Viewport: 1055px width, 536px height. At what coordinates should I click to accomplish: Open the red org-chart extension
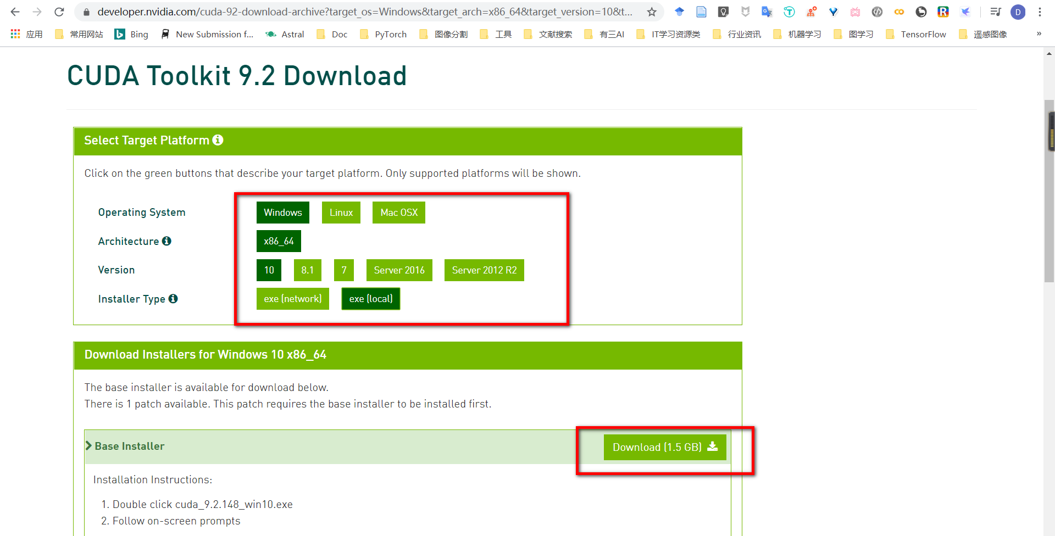(x=811, y=12)
